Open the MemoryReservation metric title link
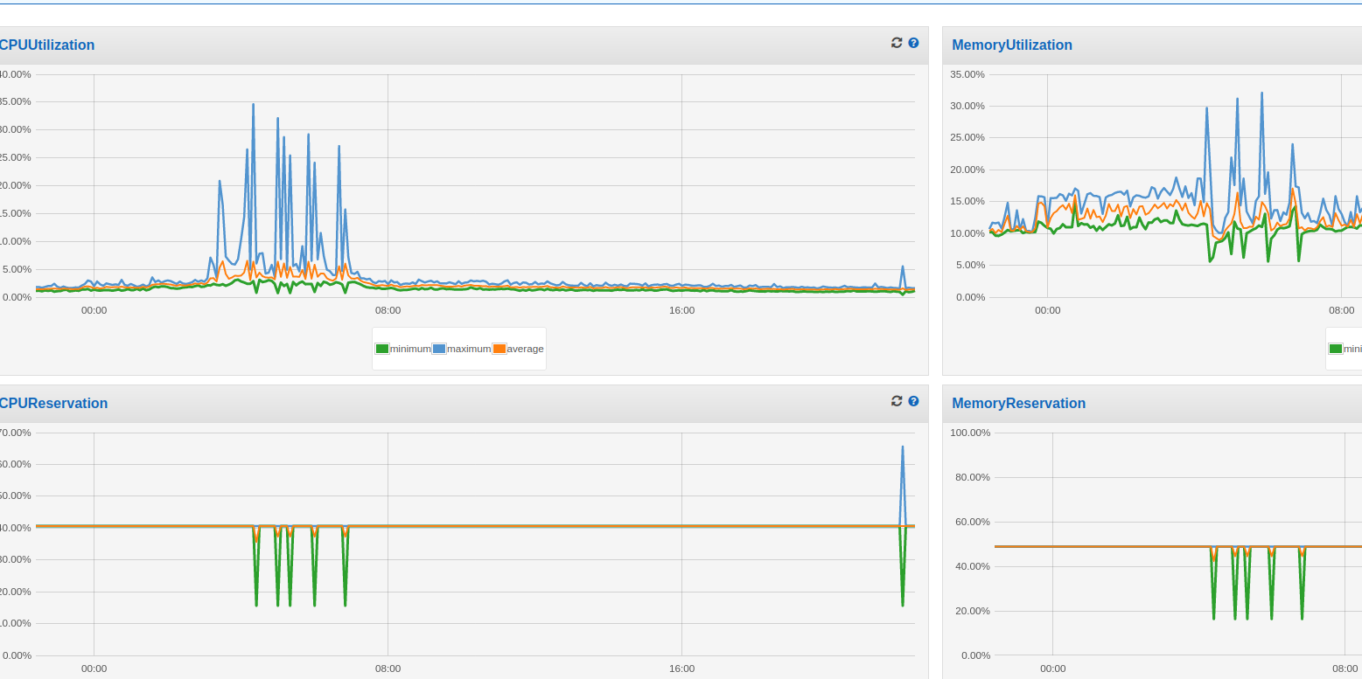 pos(1018,404)
